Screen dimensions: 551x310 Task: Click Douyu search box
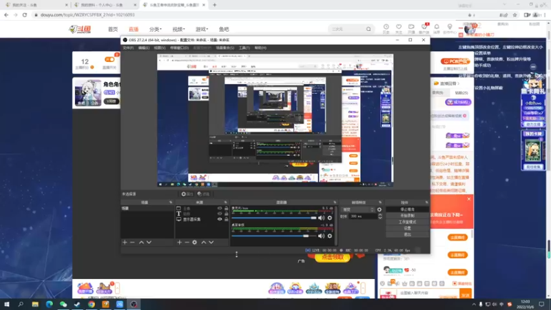[346, 29]
